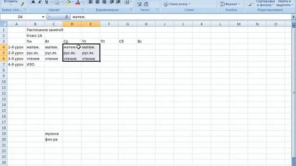Apply fill color bucket icon

(x=68, y=2)
